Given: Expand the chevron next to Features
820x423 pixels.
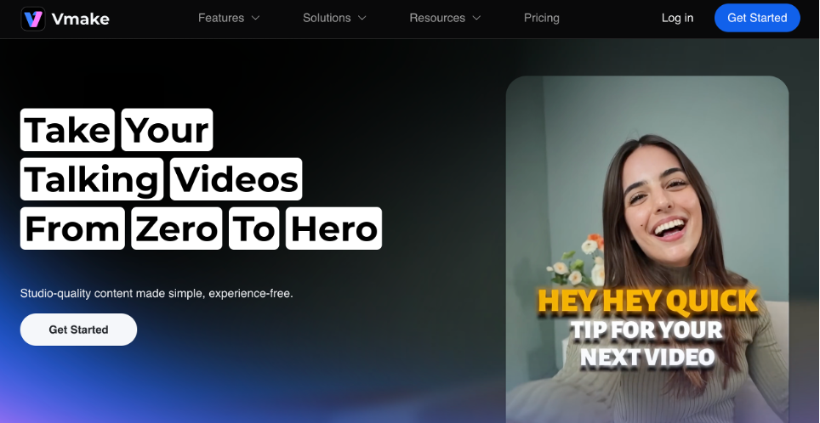Looking at the screenshot, I should [255, 18].
